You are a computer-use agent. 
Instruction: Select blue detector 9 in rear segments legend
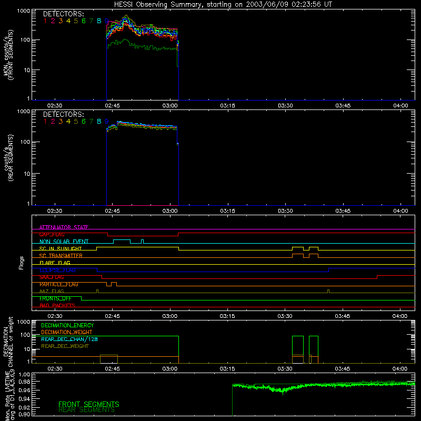point(107,122)
